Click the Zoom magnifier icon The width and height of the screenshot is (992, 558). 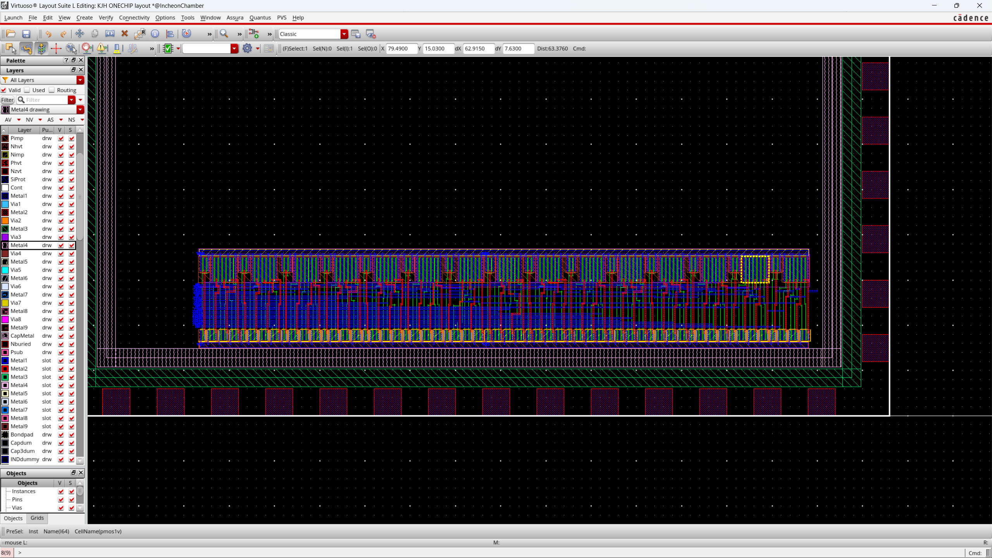coord(224,34)
